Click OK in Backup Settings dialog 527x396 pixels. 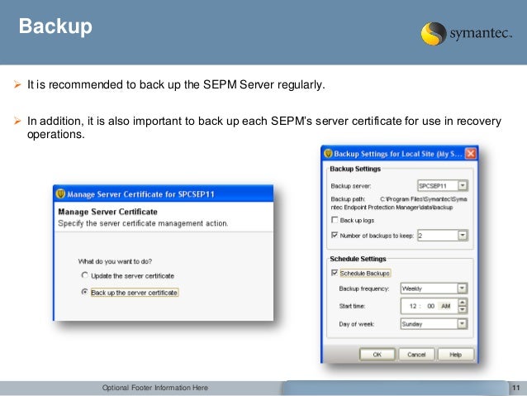pyautogui.click(x=377, y=355)
